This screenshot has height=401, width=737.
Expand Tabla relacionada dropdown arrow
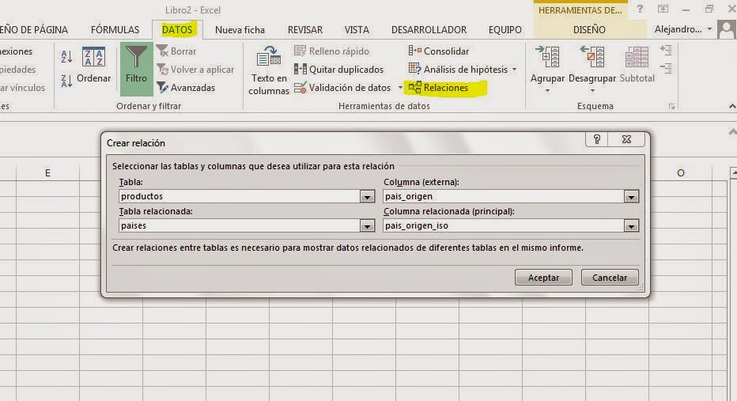tap(367, 226)
